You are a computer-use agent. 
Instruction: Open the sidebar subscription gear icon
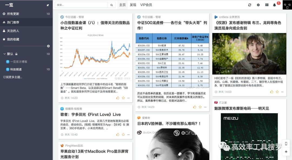click(x=48, y=46)
